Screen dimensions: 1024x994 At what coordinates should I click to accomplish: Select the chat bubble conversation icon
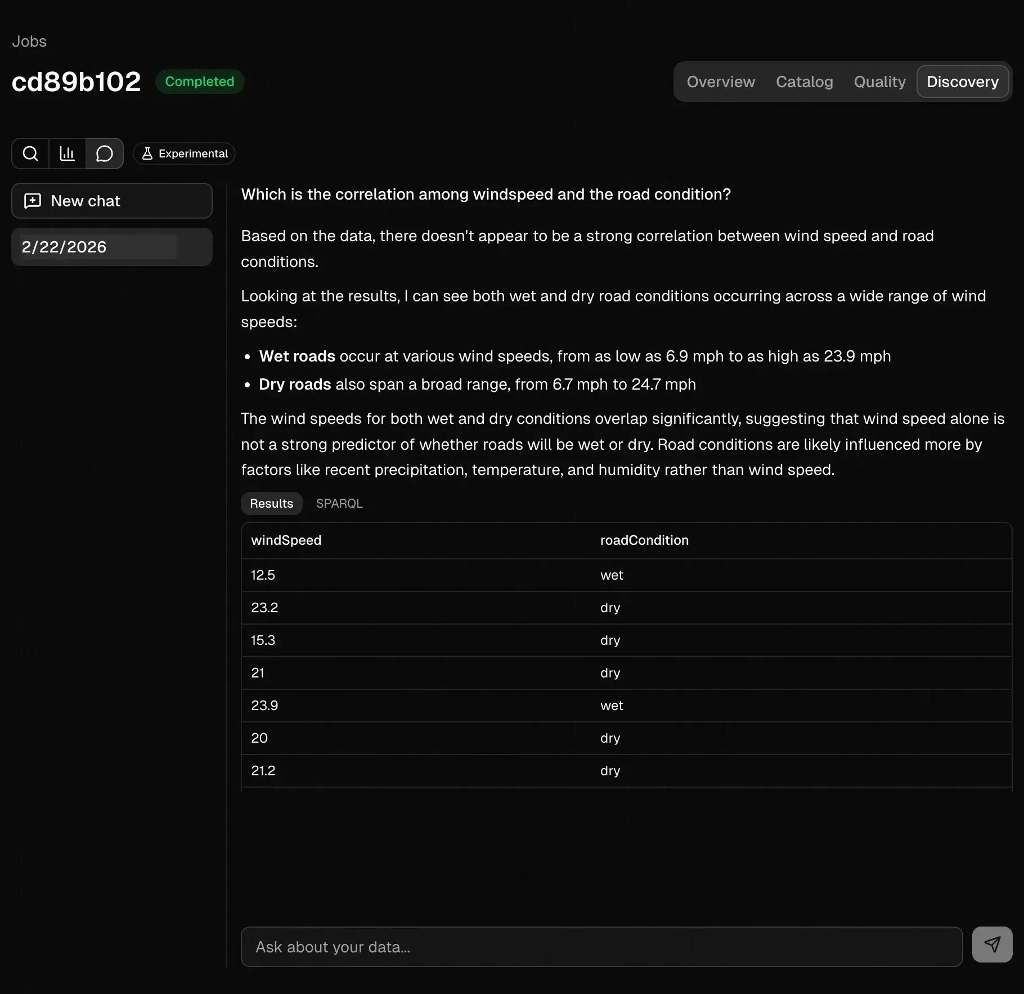tap(104, 153)
